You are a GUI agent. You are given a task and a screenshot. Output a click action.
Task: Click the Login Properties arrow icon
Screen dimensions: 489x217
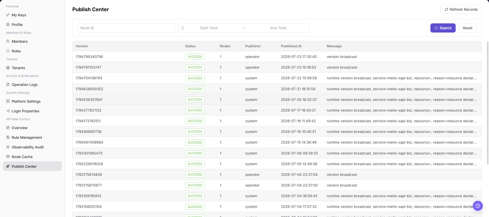[8, 111]
